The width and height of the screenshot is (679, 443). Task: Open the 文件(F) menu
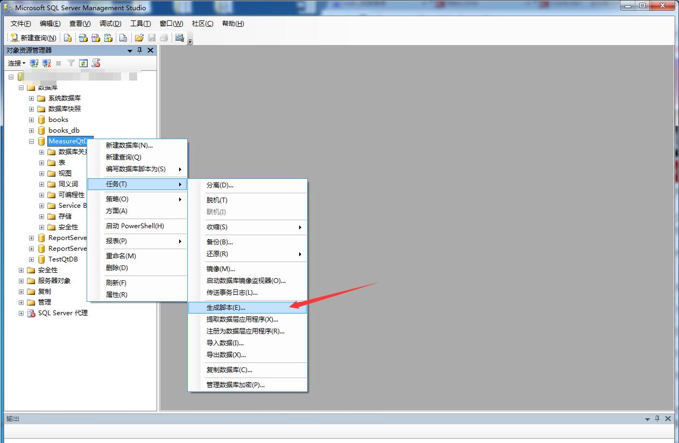point(21,24)
